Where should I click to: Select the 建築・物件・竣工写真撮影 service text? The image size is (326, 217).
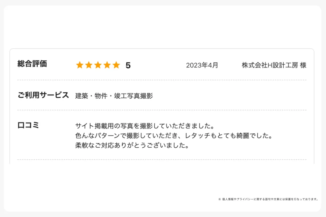click(114, 96)
